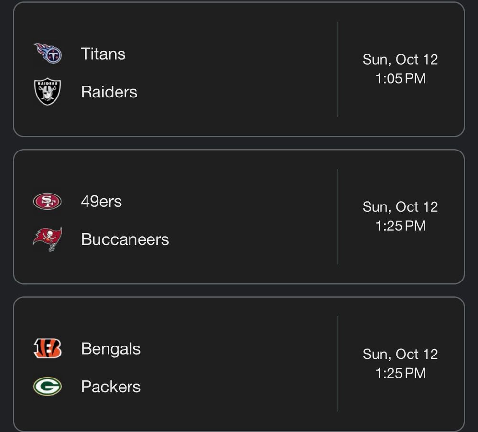This screenshot has width=478, height=432.
Task: Tap the Green Bay Packers logo
Action: pyautogui.click(x=47, y=387)
